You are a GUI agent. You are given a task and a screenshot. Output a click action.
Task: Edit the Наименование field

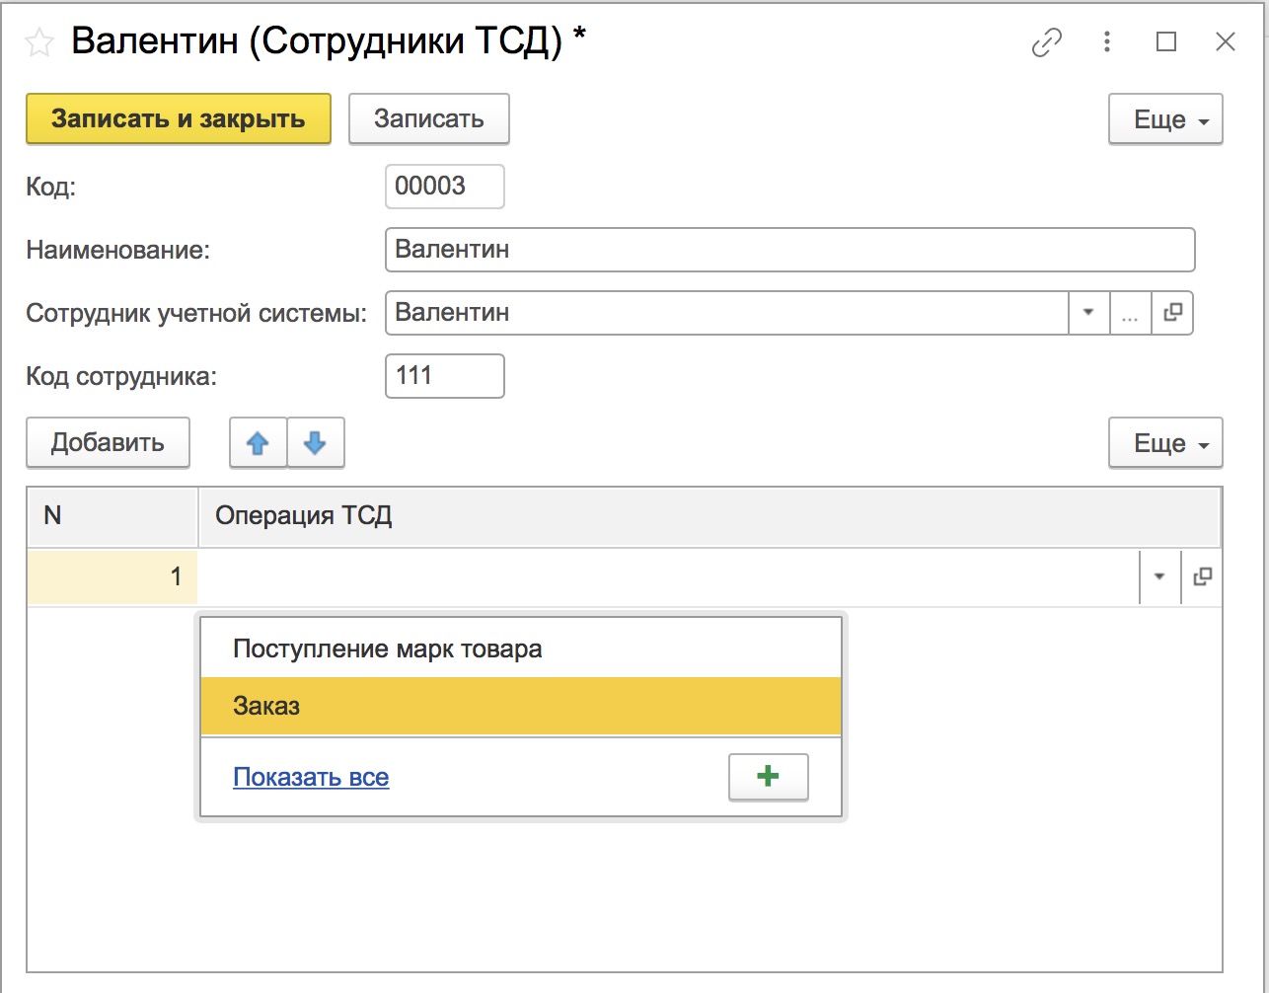[790, 250]
